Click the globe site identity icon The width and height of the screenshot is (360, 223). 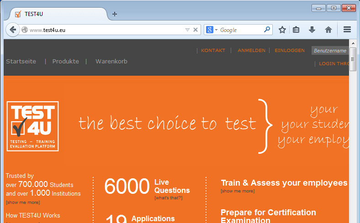[x=25, y=30]
